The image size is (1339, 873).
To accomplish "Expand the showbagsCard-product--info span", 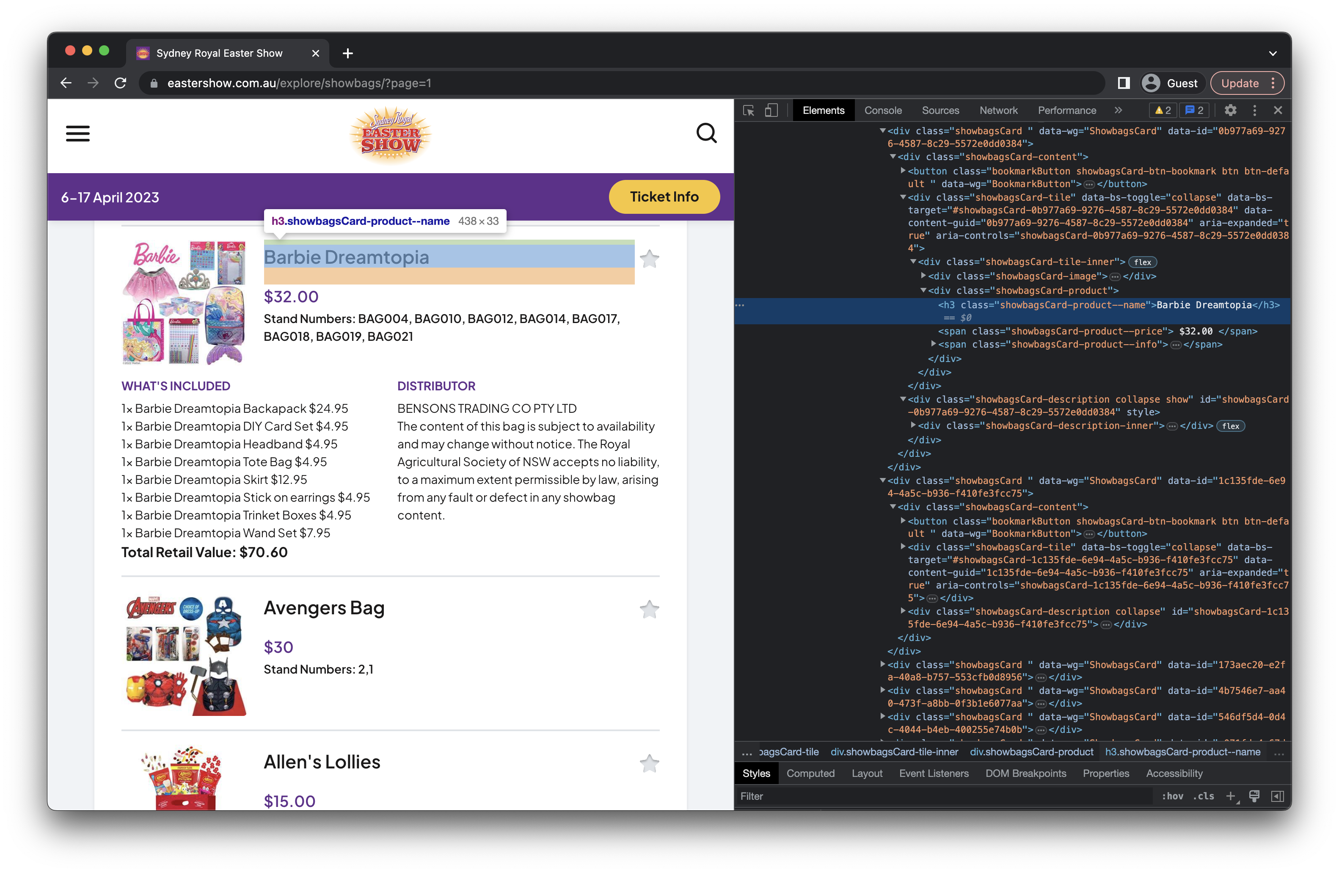I will point(933,344).
